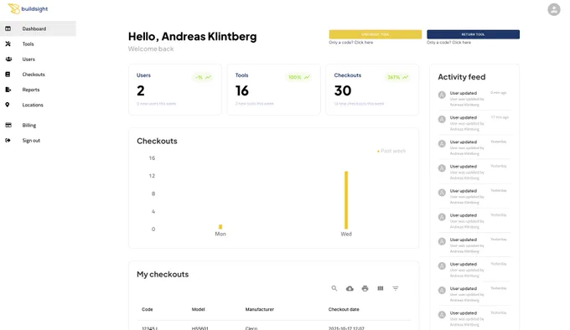
Task: Open the Dashboard menu item
Action: 38,28
